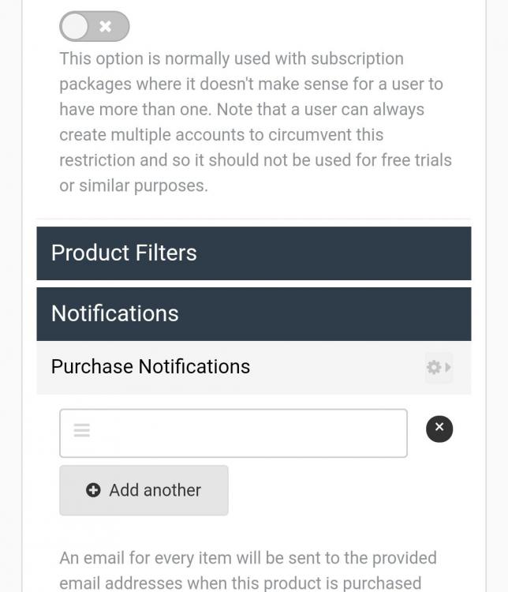
Task: Open the gear settings for Purchase Notifications
Action: coord(434,367)
